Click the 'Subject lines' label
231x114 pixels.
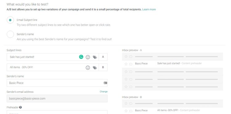coord(14,50)
